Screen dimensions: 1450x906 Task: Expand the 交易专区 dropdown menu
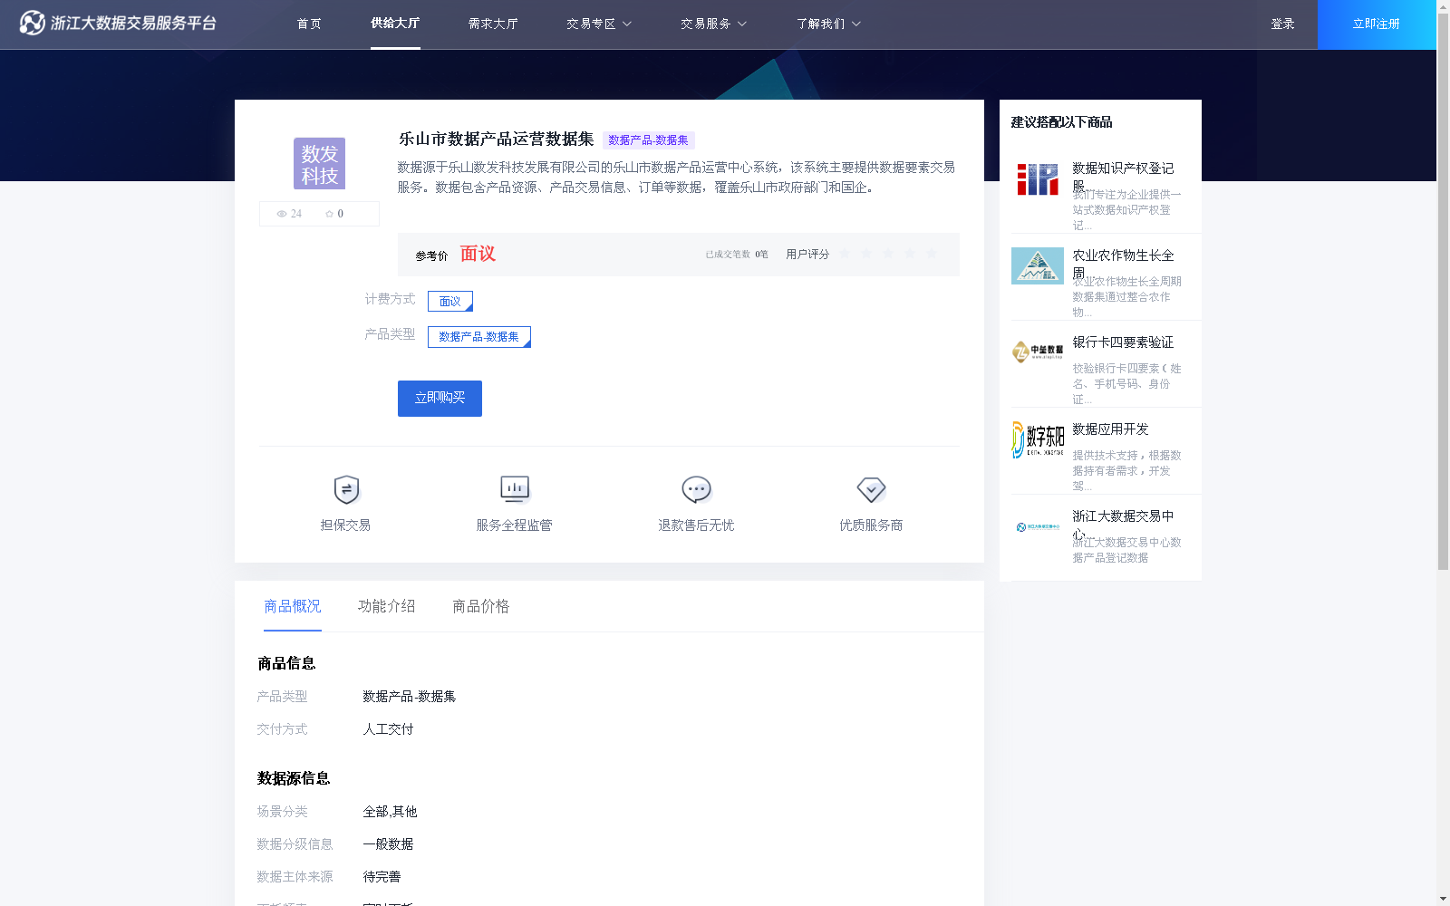pos(599,24)
